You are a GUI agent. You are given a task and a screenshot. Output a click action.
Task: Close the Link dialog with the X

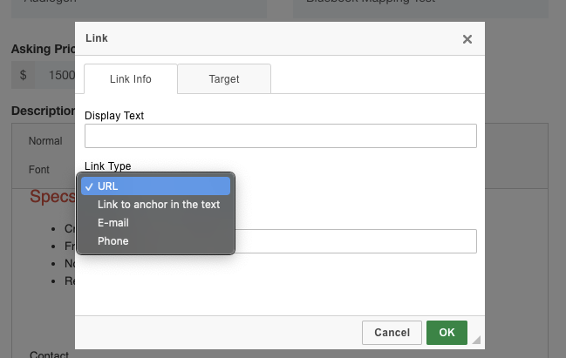[x=467, y=39]
